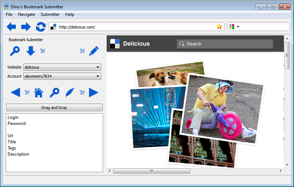Open the search engine selector dropdown arrow
This screenshot has width=294, height=187.
(x=238, y=27)
